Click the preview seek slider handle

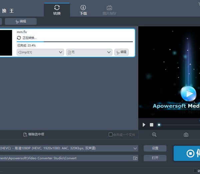(x=159, y=125)
